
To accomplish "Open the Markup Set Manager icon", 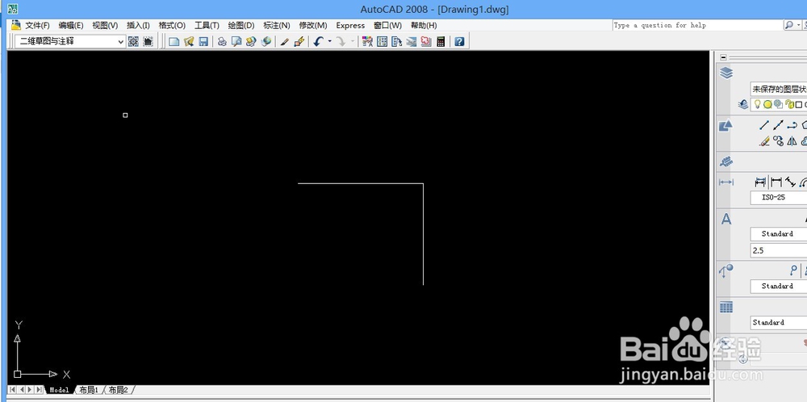I will pos(425,42).
